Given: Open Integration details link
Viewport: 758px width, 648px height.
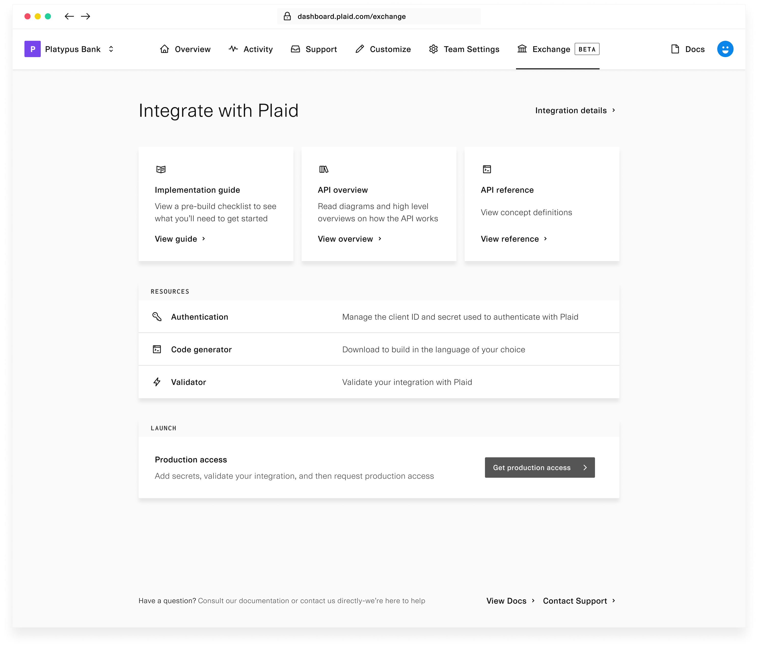Looking at the screenshot, I should coord(571,111).
